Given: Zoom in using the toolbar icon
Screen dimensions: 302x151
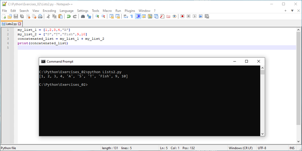Looking at the screenshot, I should tap(97, 17).
